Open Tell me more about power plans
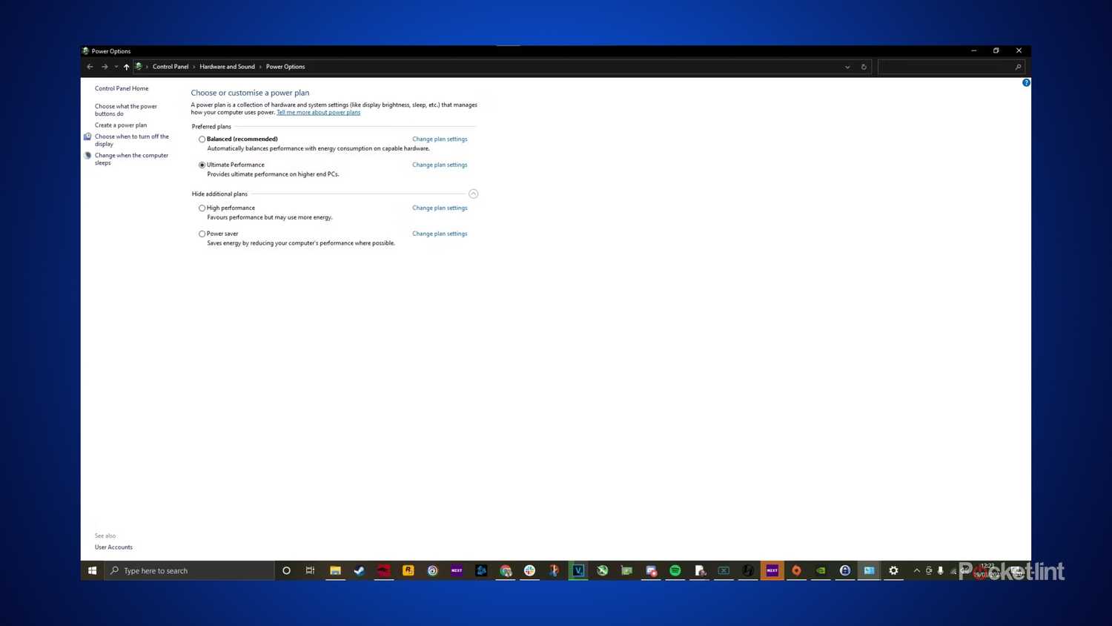Viewport: 1112px width, 626px height. coord(318,113)
